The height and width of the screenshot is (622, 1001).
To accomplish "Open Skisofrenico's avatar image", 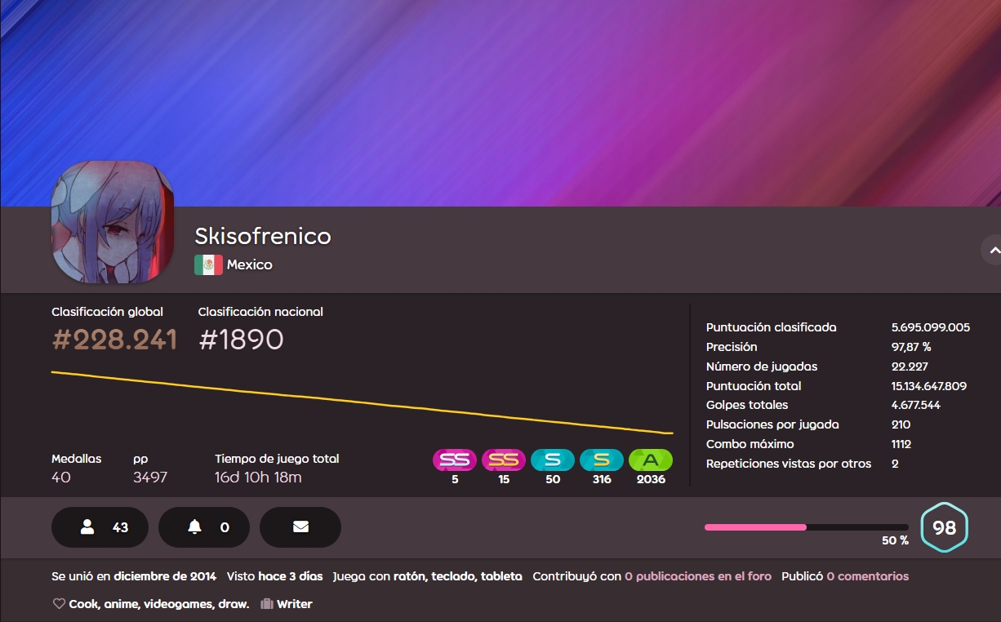I will tap(113, 222).
